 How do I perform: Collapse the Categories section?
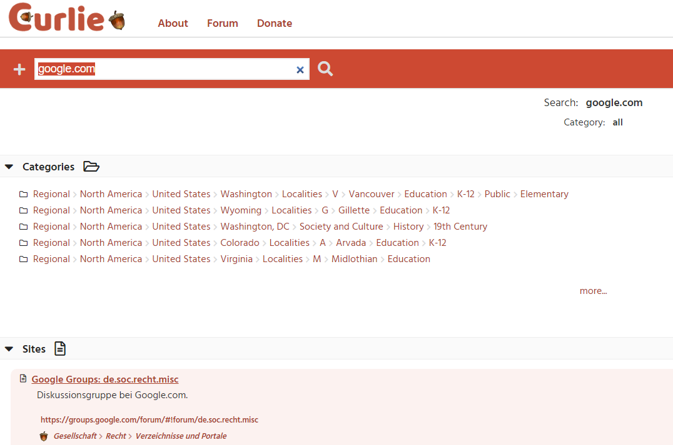click(9, 167)
